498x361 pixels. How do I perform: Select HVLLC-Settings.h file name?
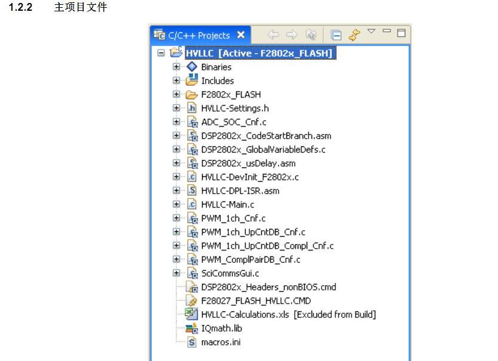point(235,109)
